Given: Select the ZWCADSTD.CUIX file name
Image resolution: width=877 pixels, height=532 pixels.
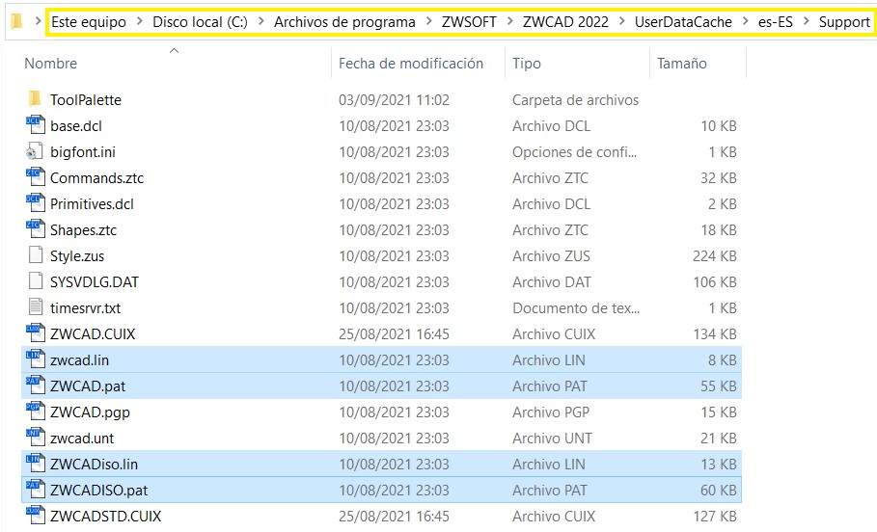Looking at the screenshot, I should click(105, 516).
